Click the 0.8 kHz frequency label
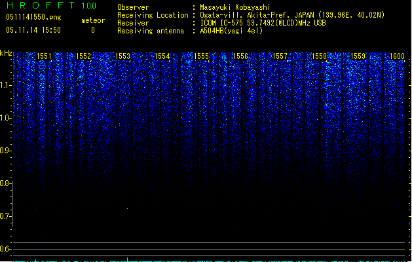Screen dimensions: 412x262 coord(6,183)
